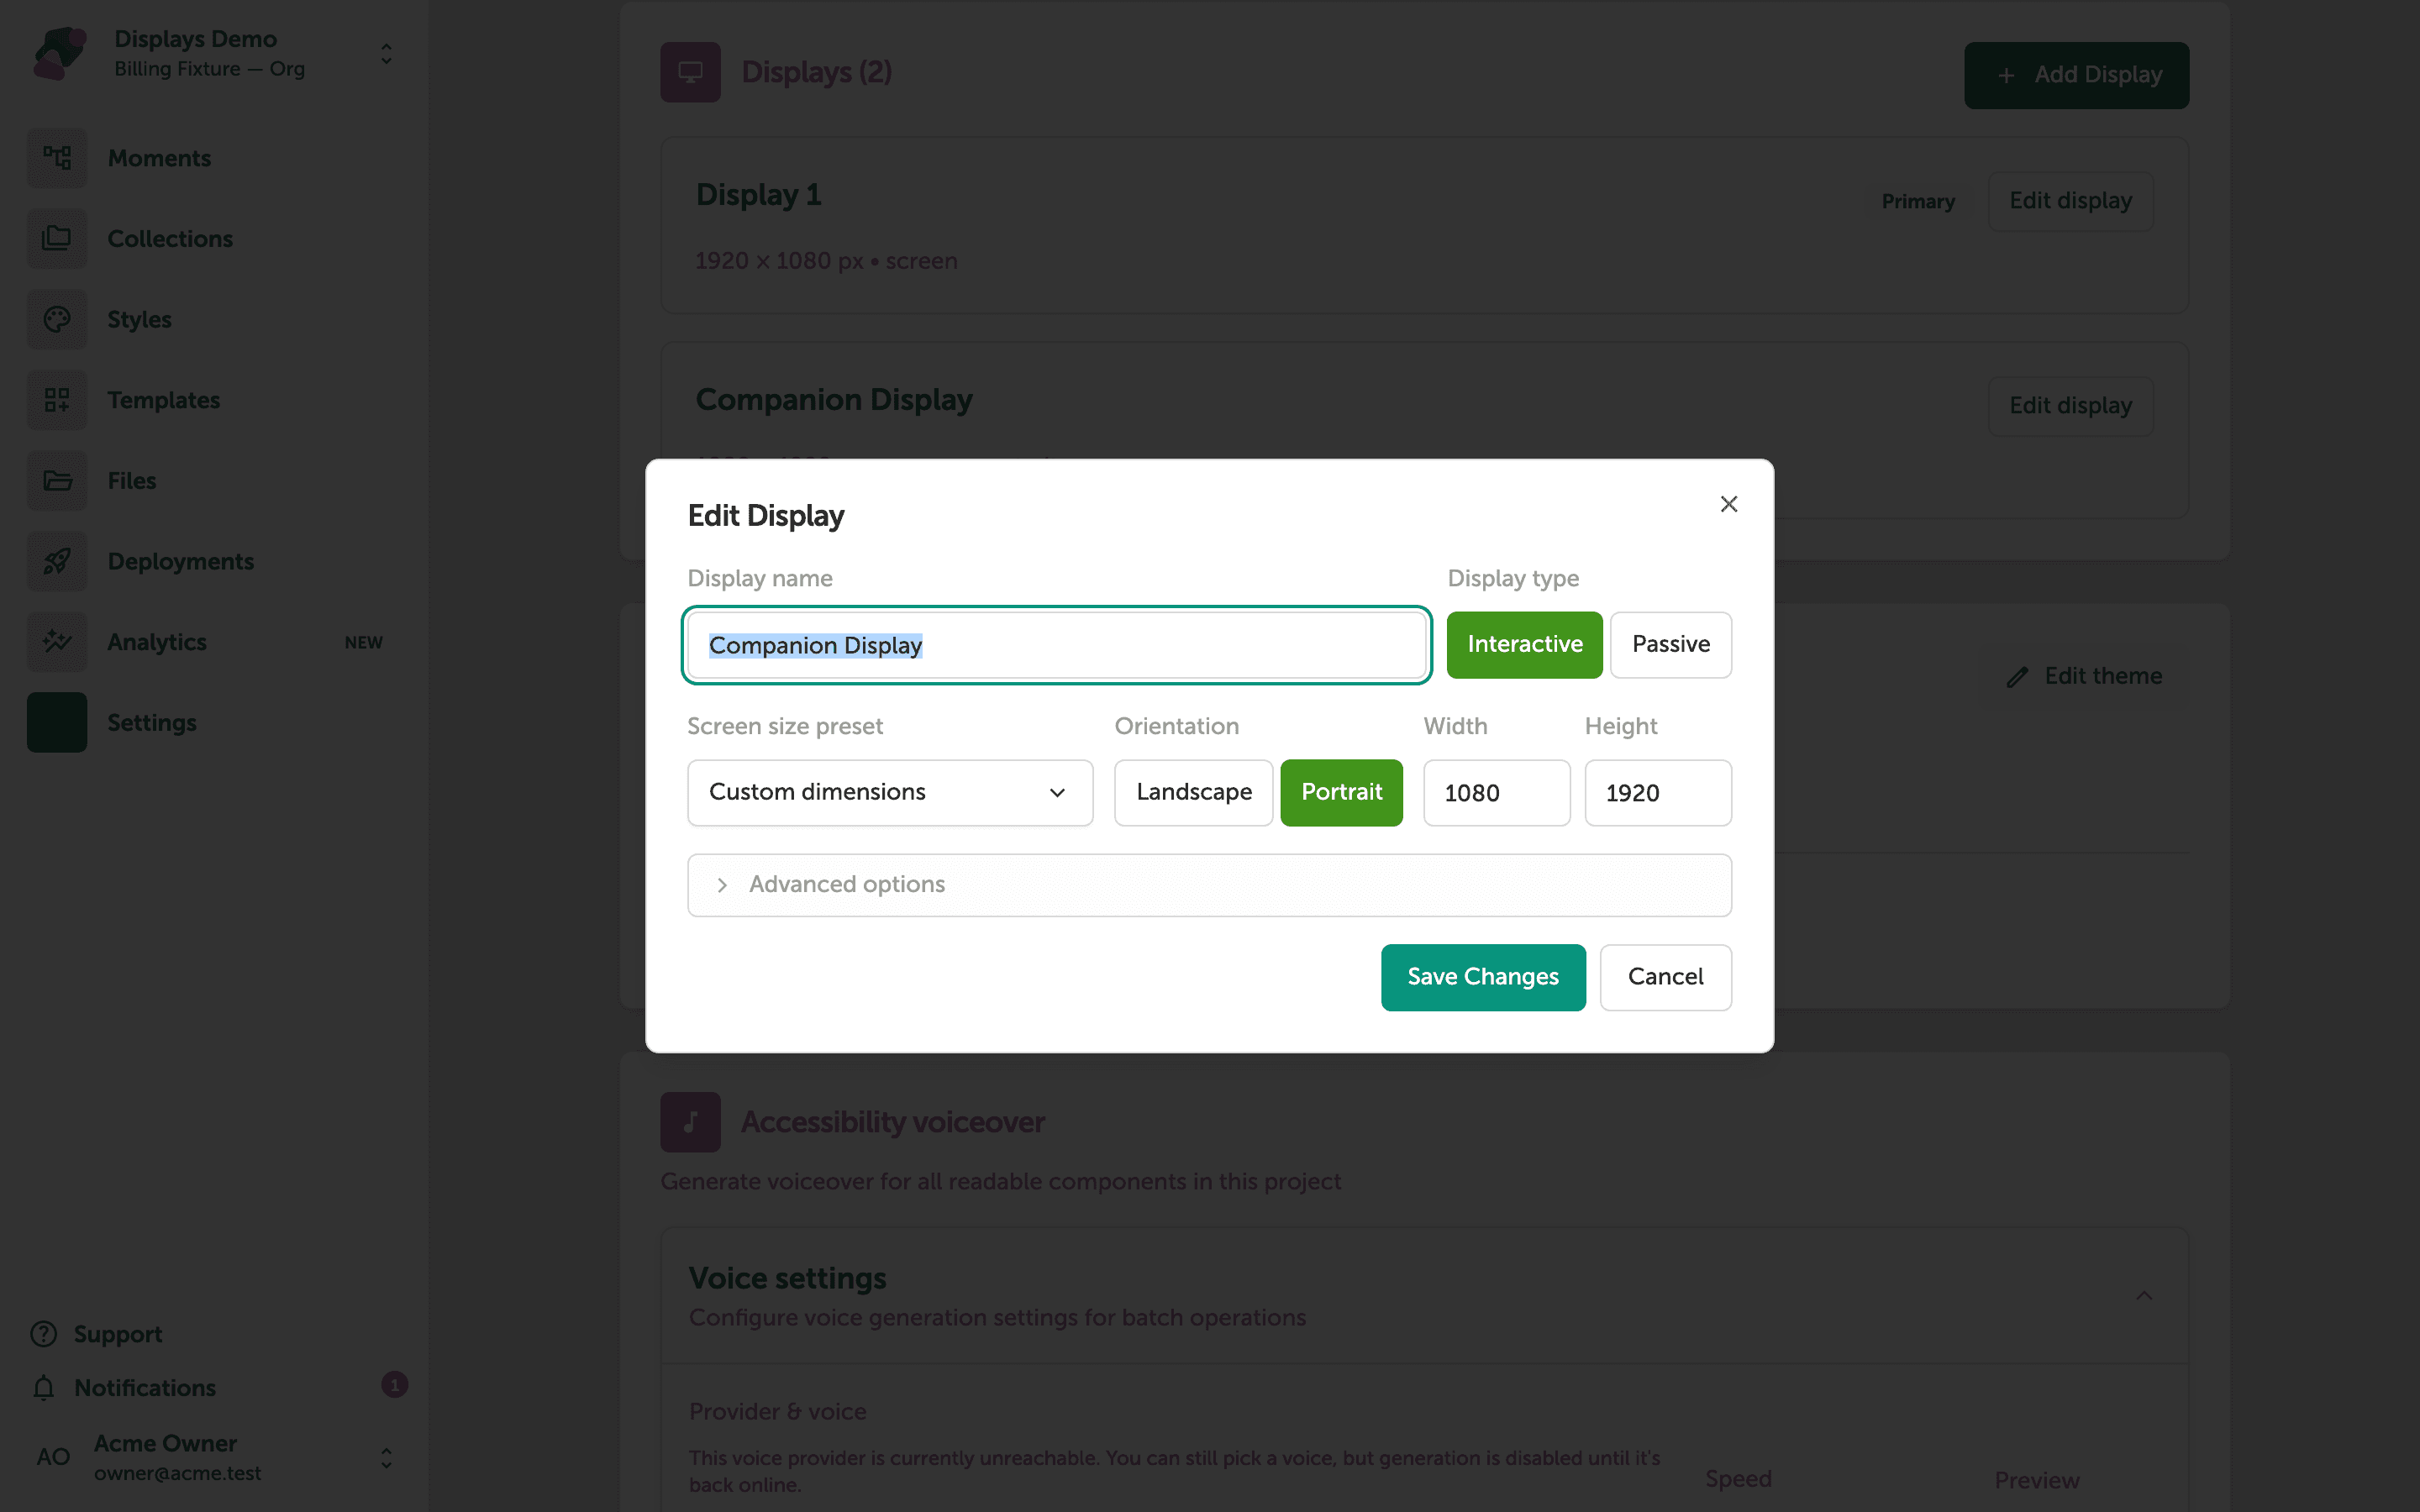Go to Analytics in sidebar
Viewport: 2420px width, 1512px height.
[157, 642]
